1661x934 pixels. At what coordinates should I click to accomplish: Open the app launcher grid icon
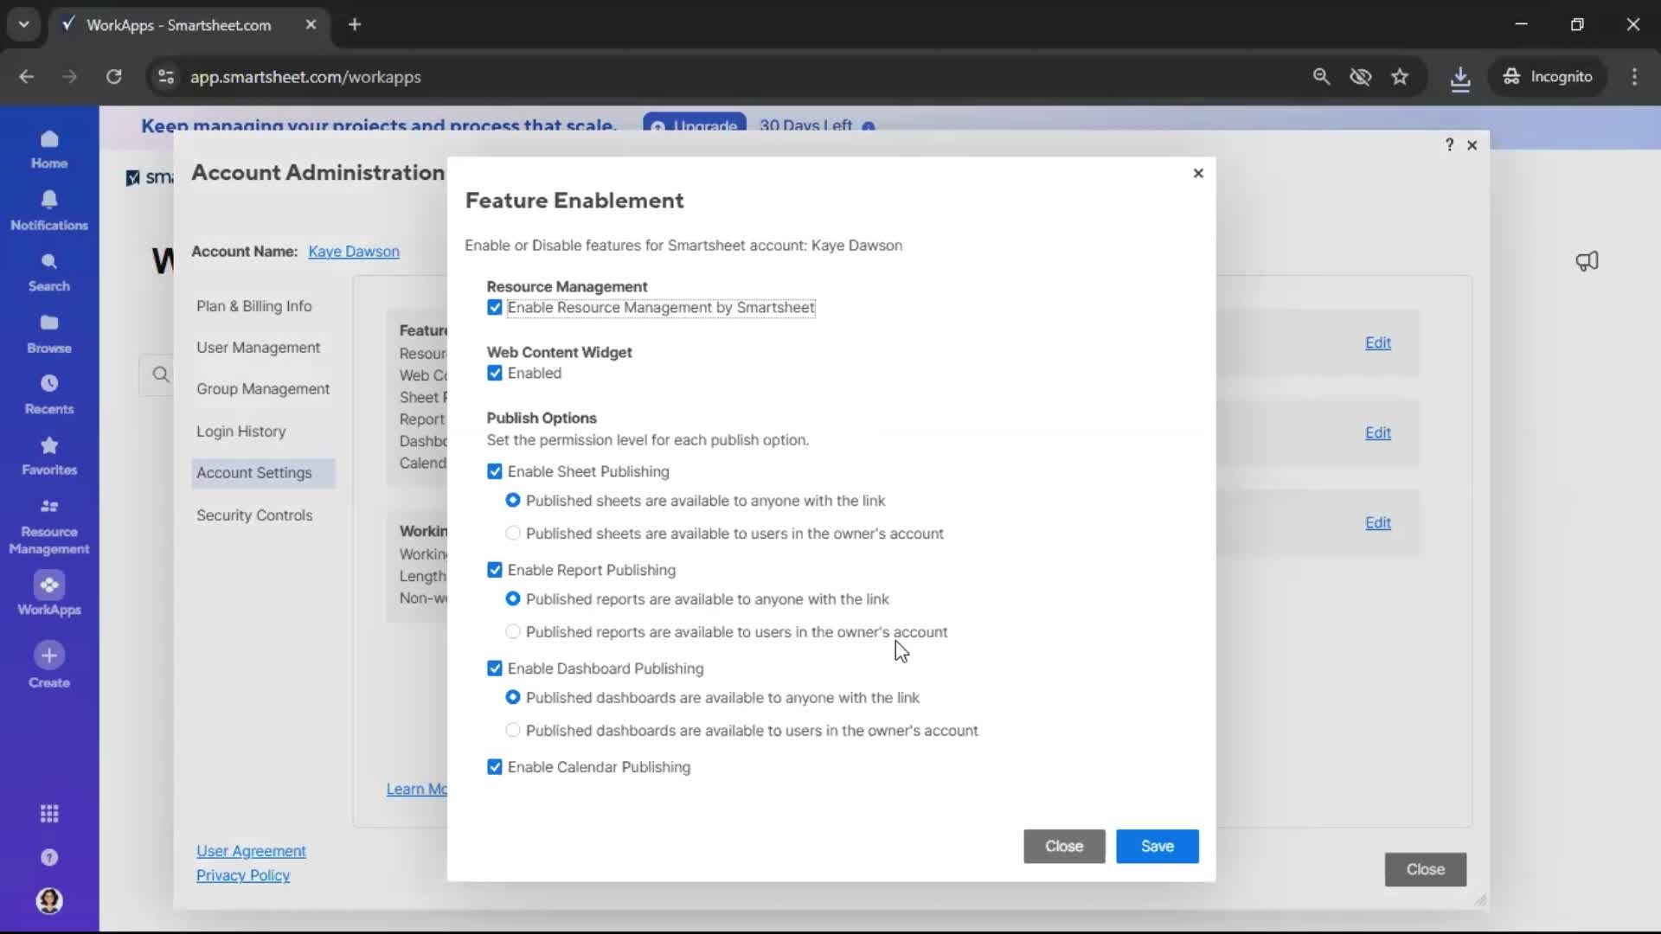(49, 814)
